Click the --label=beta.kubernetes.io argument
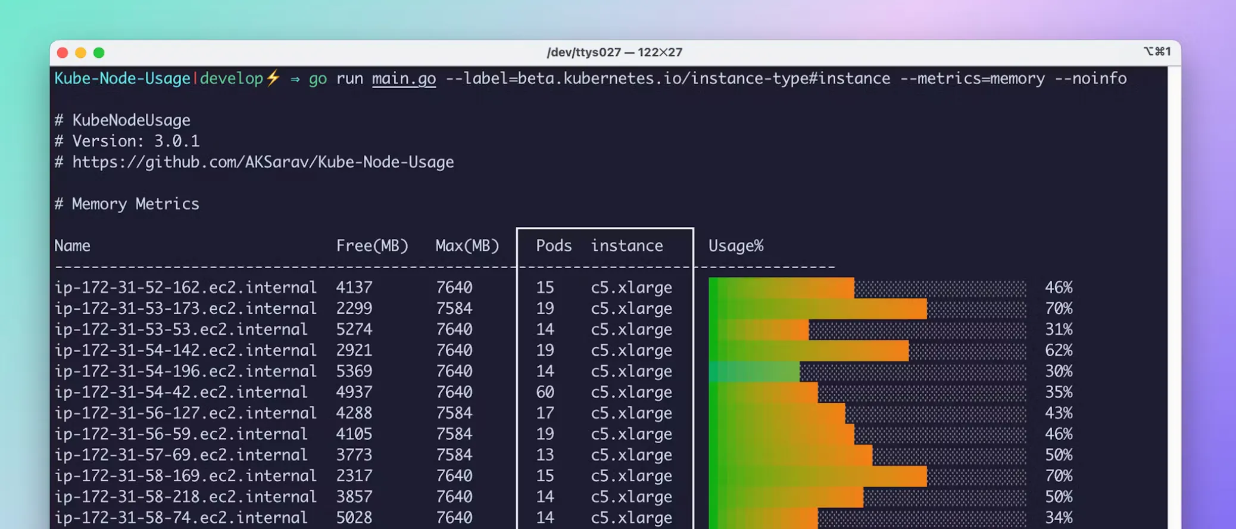1236x529 pixels. click(x=668, y=79)
